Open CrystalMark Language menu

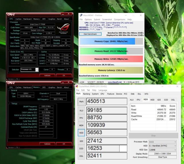pyautogui.click(x=103, y=90)
